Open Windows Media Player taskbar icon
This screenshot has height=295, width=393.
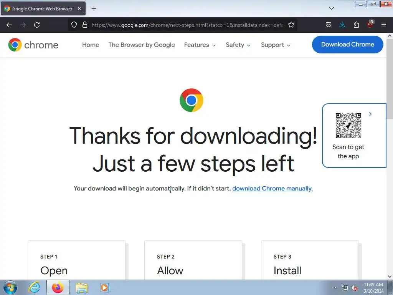(105, 288)
